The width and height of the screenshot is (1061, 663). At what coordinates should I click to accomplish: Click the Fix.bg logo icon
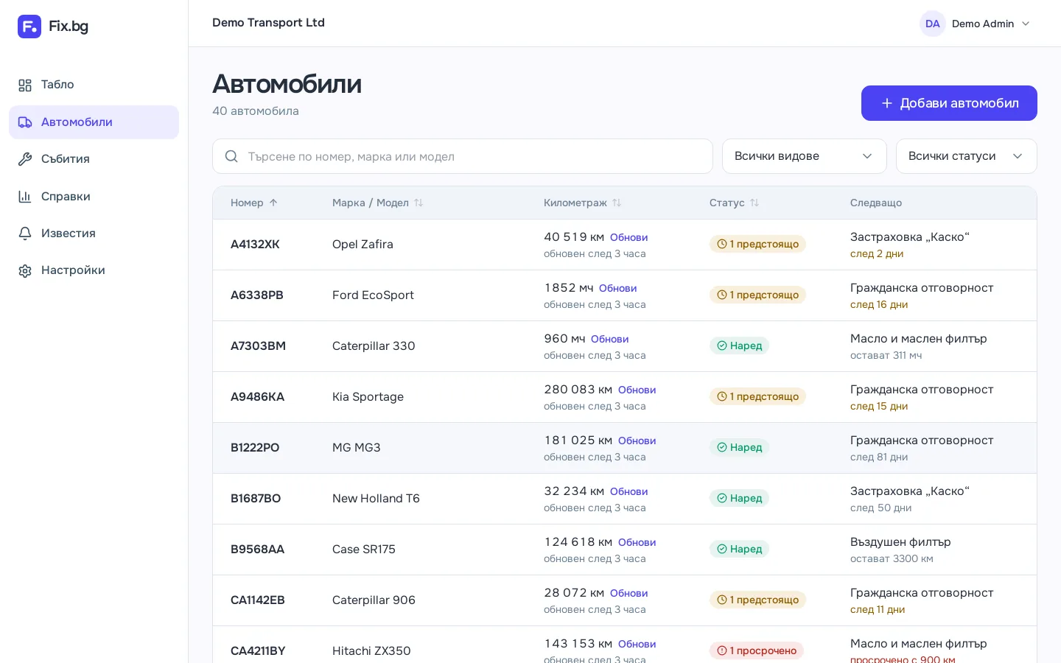[29, 27]
